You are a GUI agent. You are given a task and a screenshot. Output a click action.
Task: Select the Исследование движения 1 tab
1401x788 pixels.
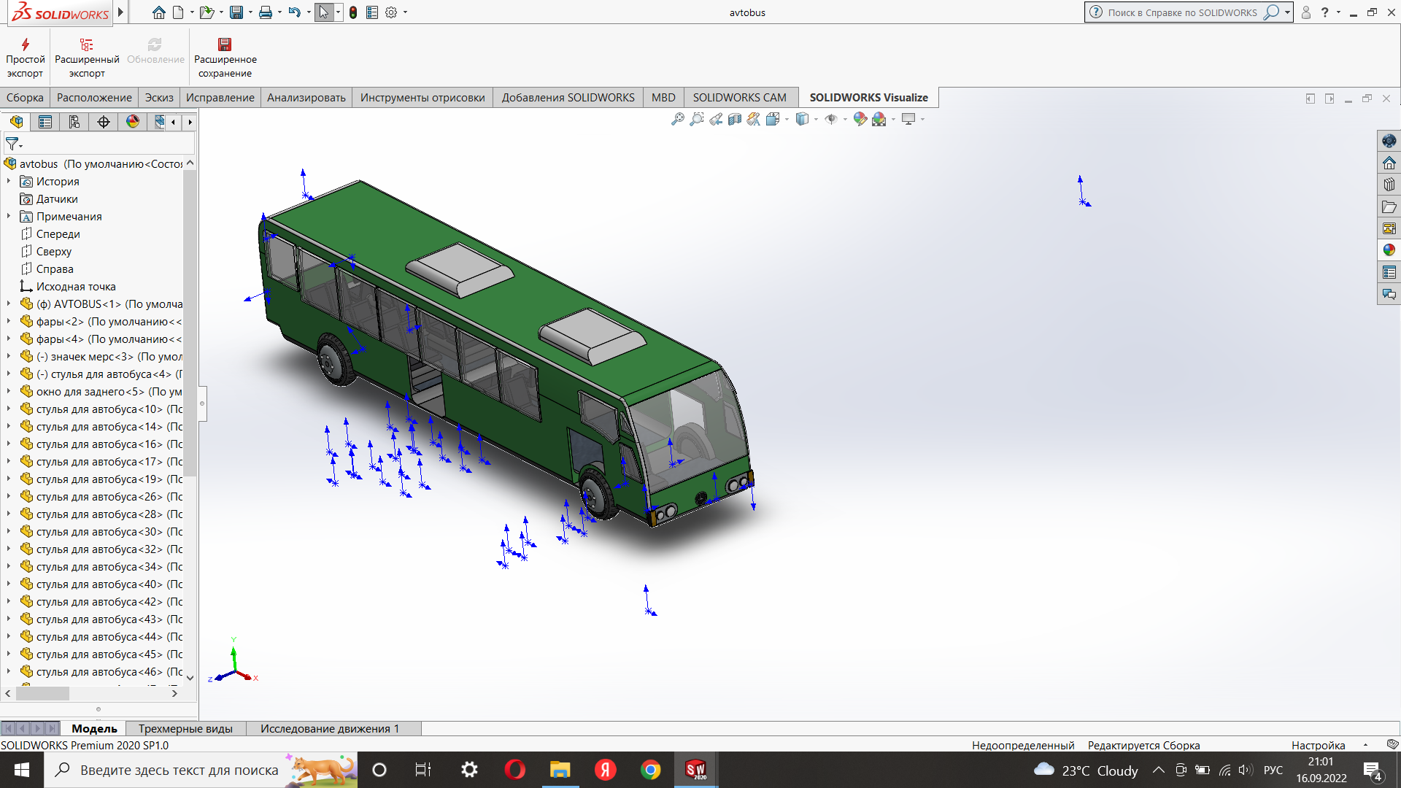coord(329,728)
